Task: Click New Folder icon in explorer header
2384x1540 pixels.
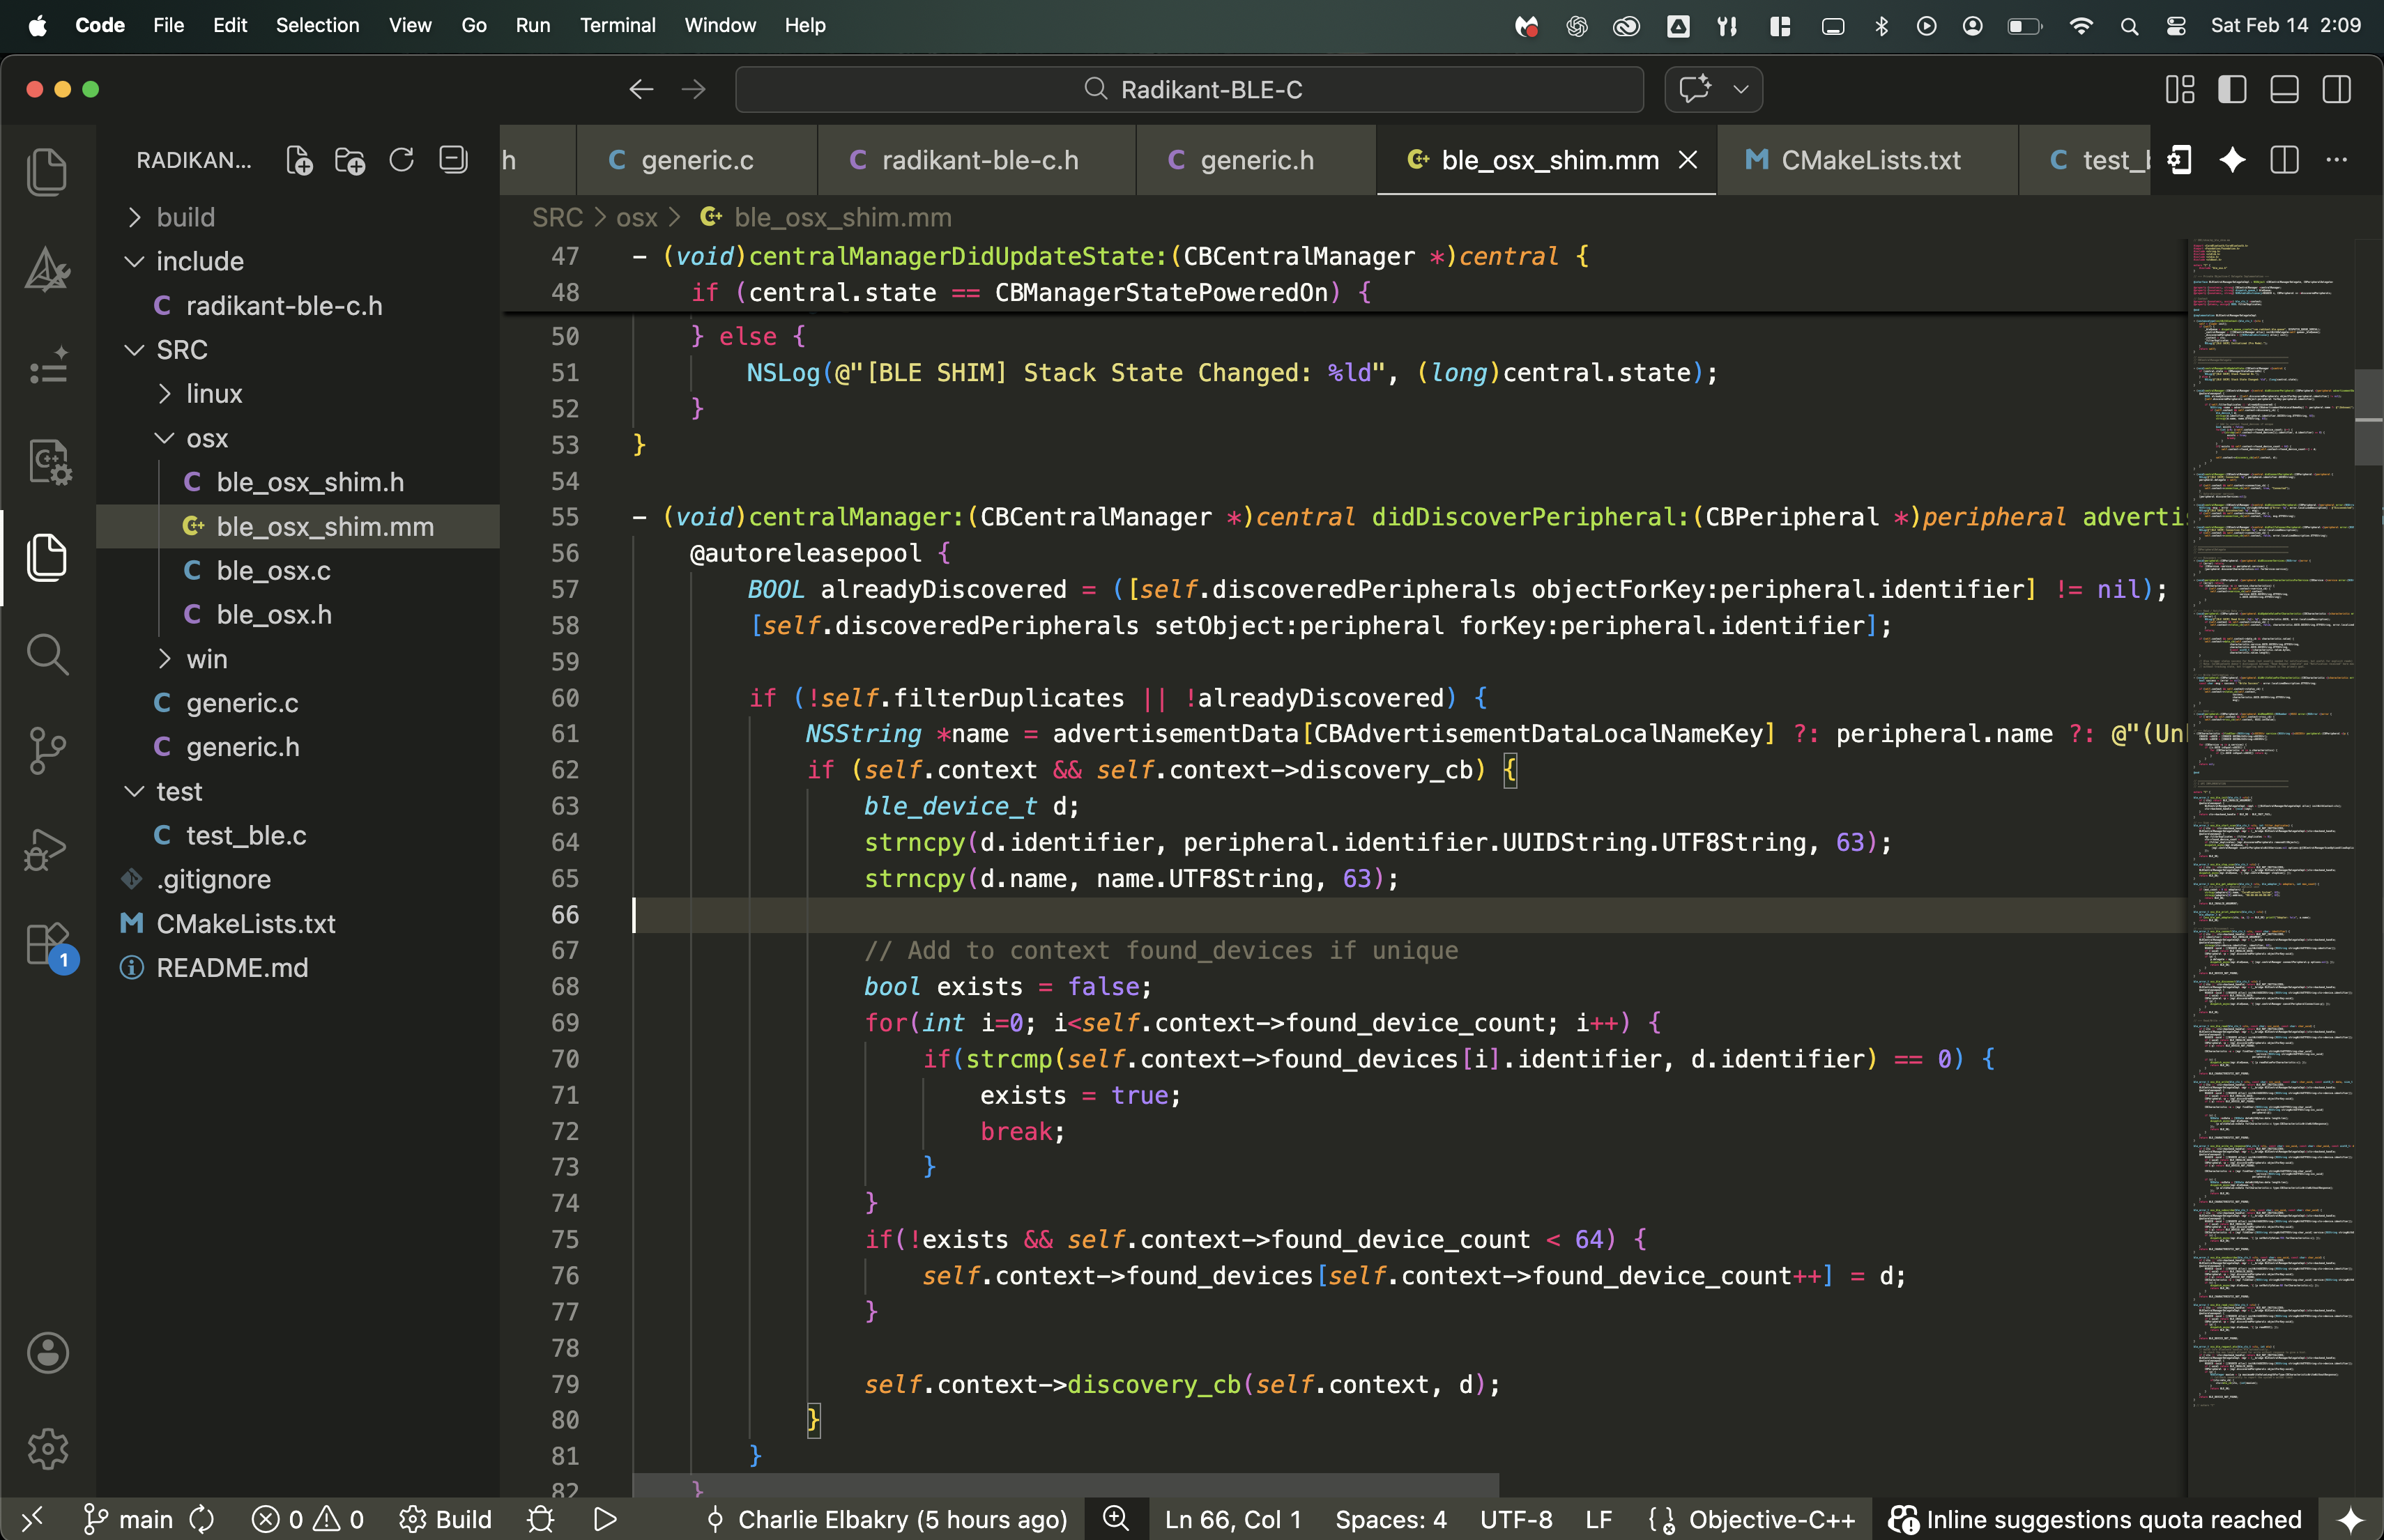Action: pos(349,160)
